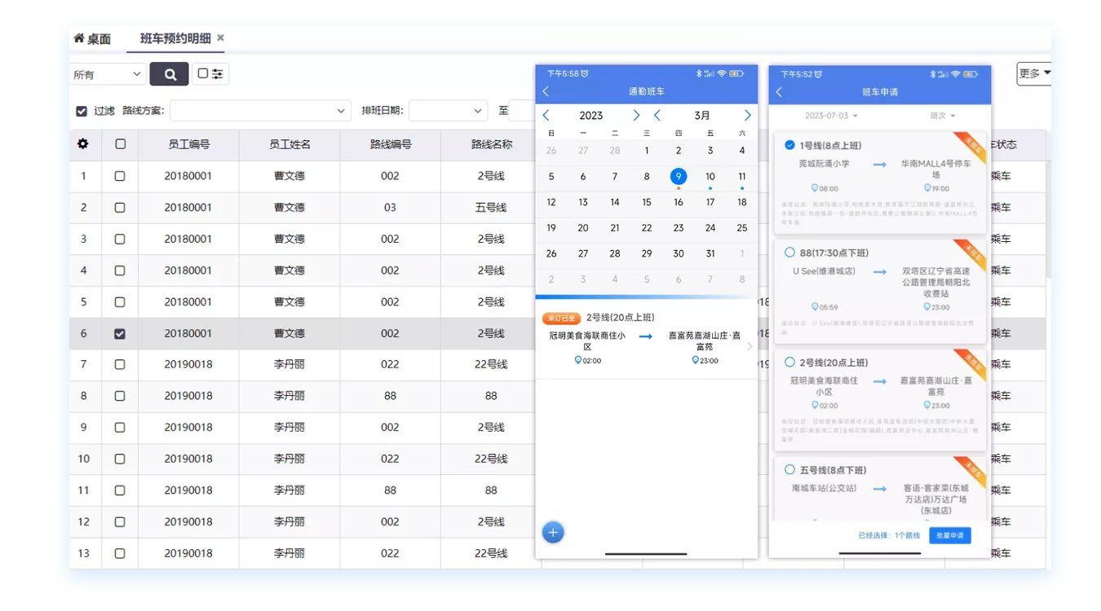Go to next month after 3月
The image size is (1101, 611).
click(x=747, y=116)
